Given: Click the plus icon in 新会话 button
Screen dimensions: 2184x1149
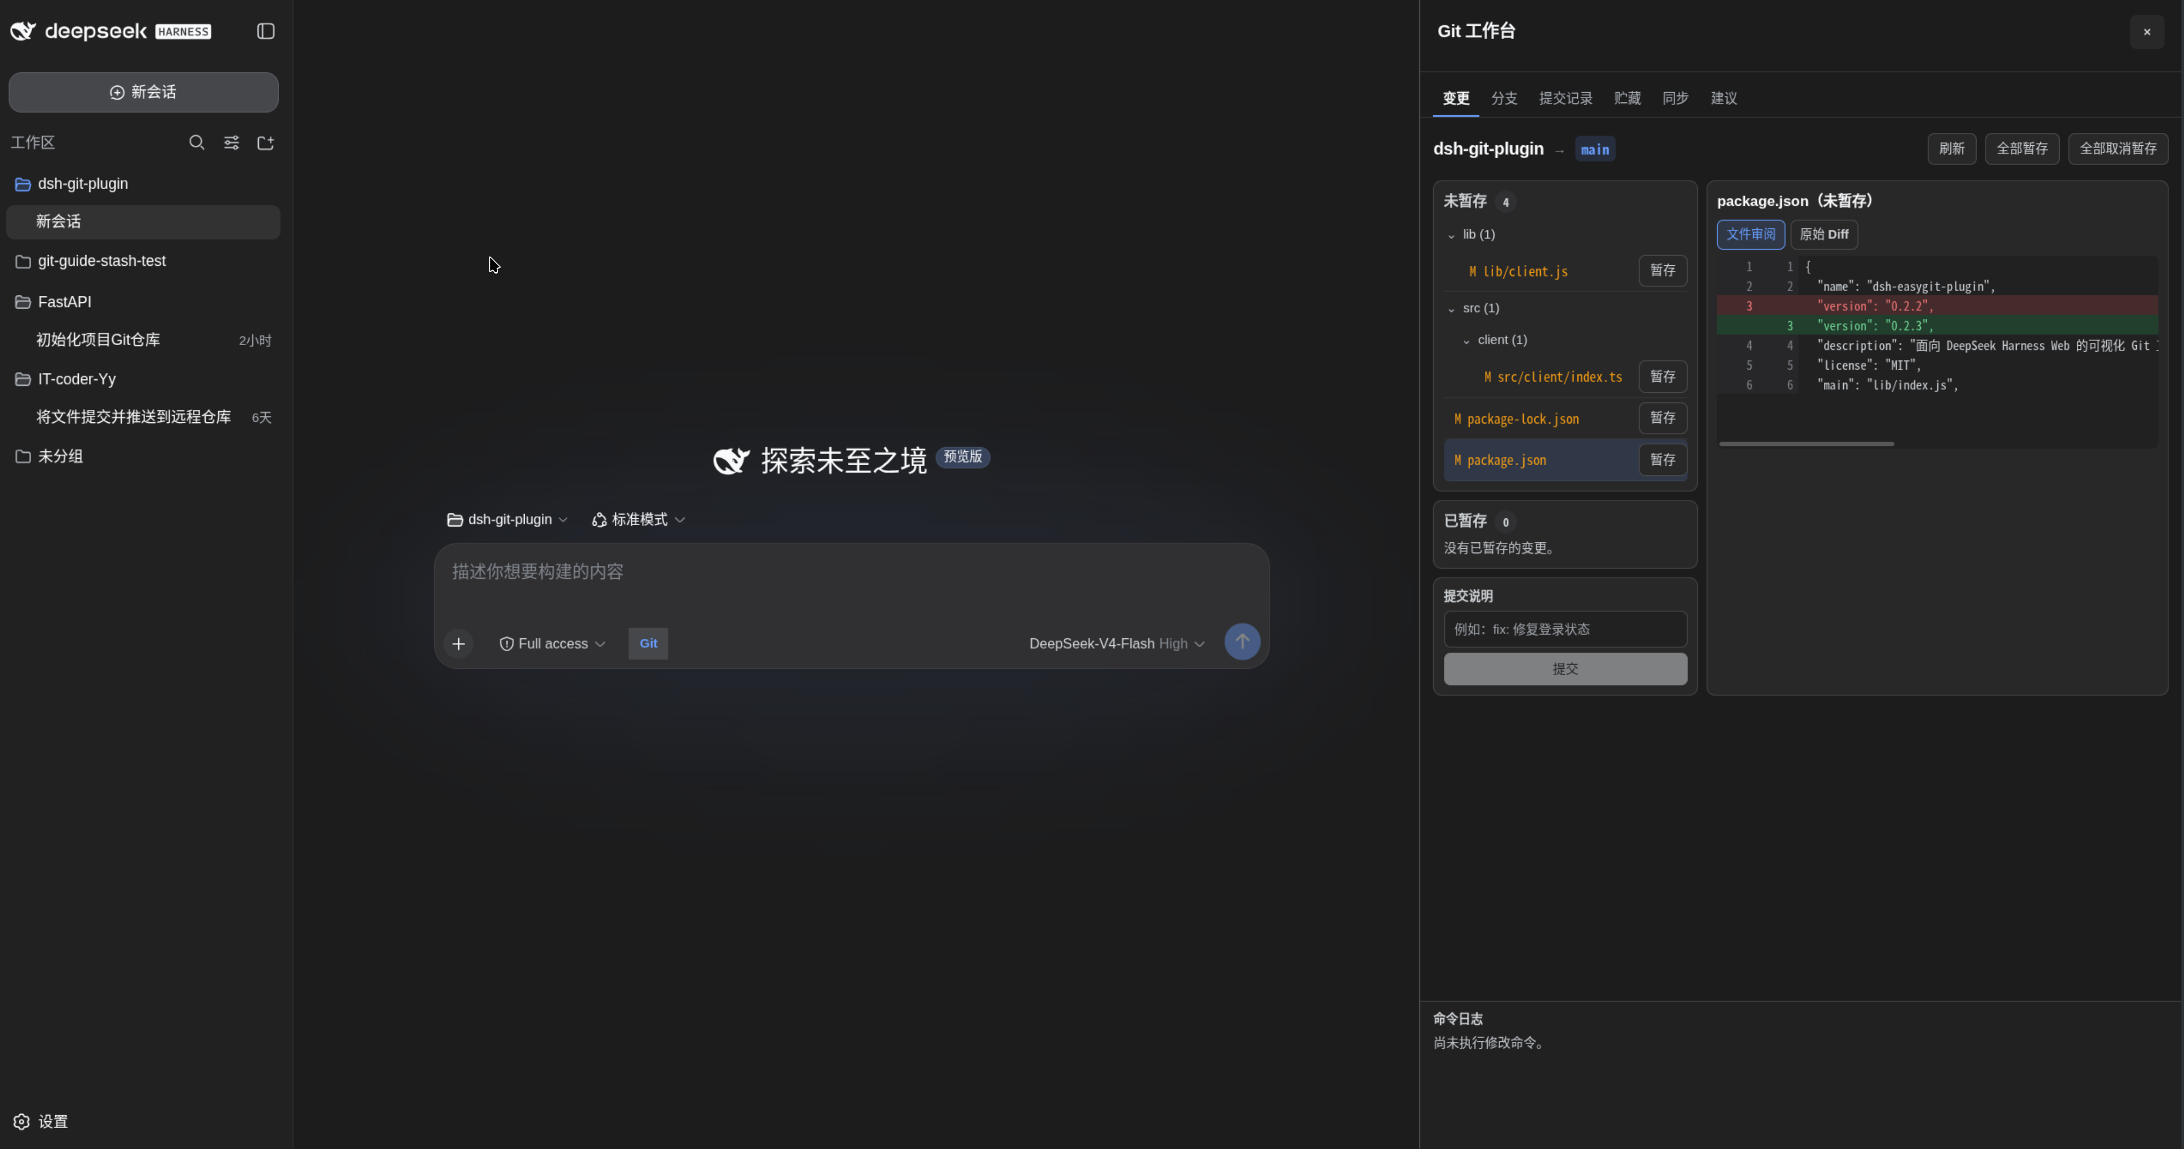Looking at the screenshot, I should 117,92.
